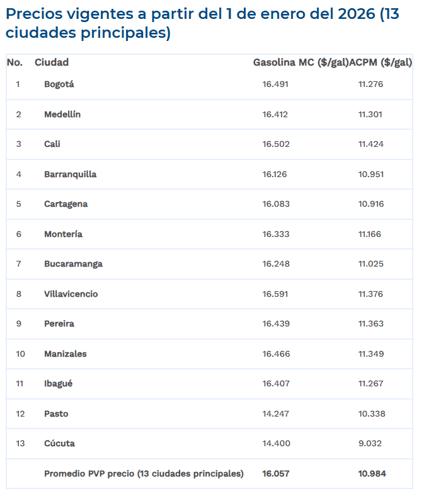Click Pereira's ACPM price 11.363

tap(371, 324)
